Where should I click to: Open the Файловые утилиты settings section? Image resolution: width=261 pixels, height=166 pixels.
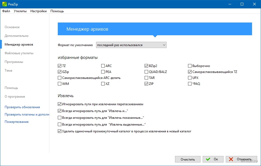[x=19, y=53]
